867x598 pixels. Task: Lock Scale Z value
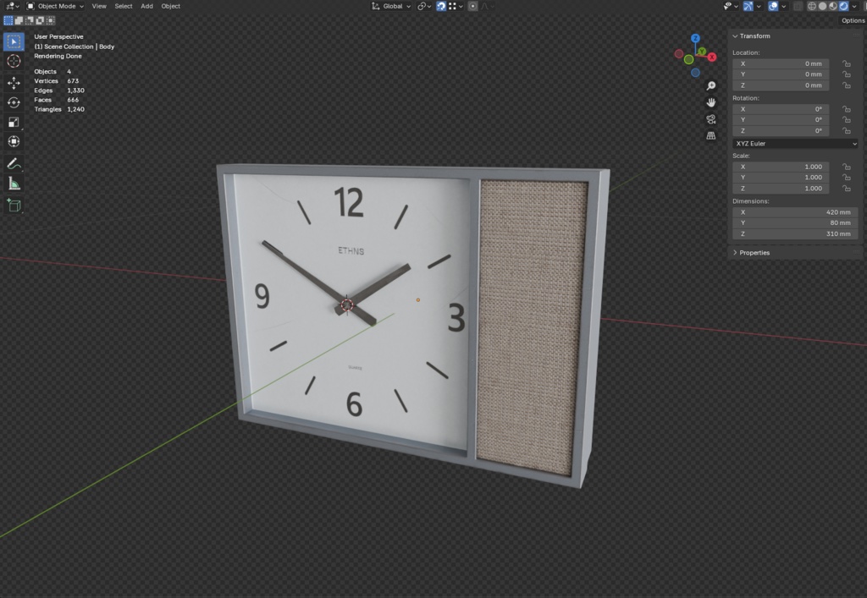click(847, 189)
